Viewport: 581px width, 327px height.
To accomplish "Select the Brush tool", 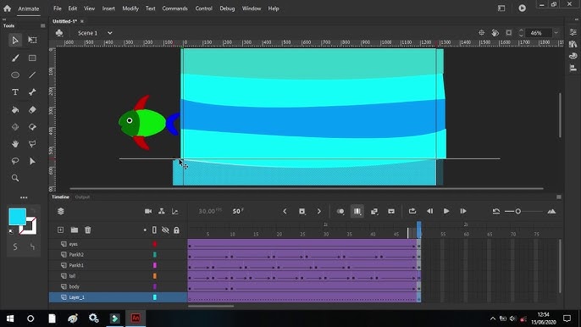I will [x=15, y=58].
